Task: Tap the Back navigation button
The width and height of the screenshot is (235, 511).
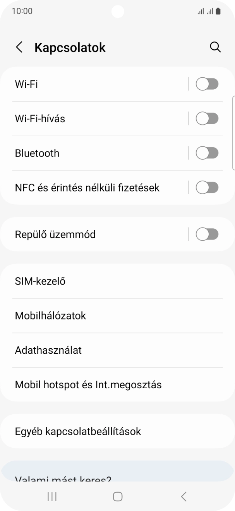Action: 183,496
